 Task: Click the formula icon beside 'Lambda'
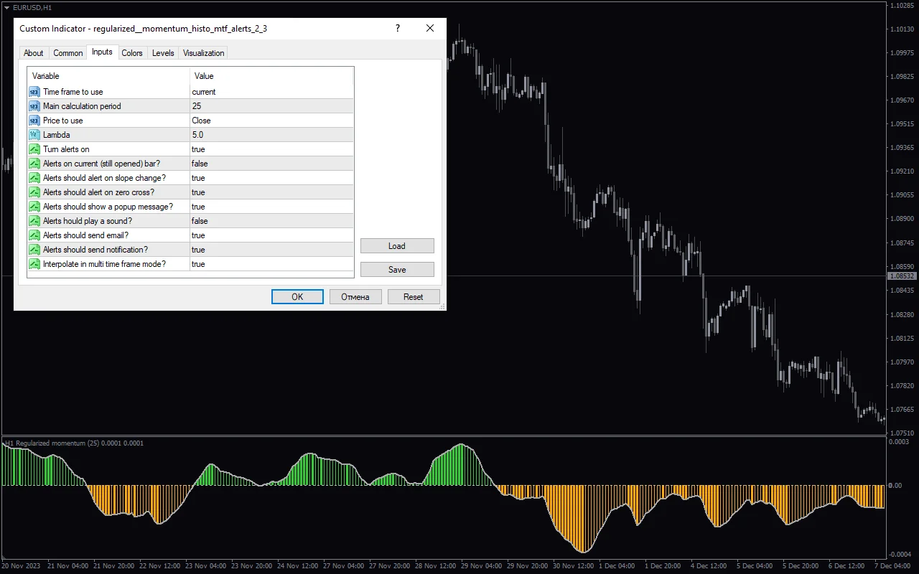point(34,135)
